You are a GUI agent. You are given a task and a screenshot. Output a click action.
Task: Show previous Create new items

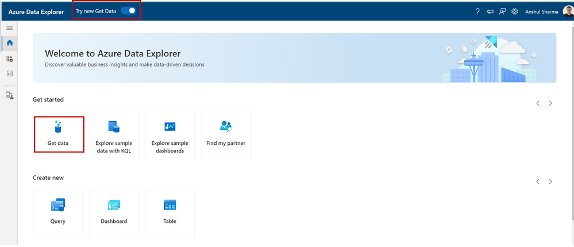pyautogui.click(x=538, y=181)
